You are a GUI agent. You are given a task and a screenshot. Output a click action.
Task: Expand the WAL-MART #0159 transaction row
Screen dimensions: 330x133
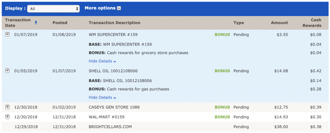click(x=7, y=117)
